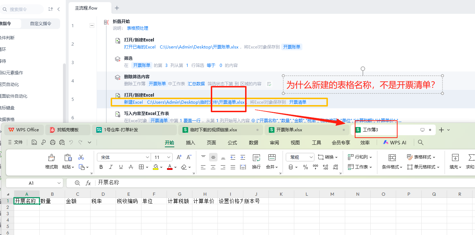Click the 自定义指令 button

41,24
